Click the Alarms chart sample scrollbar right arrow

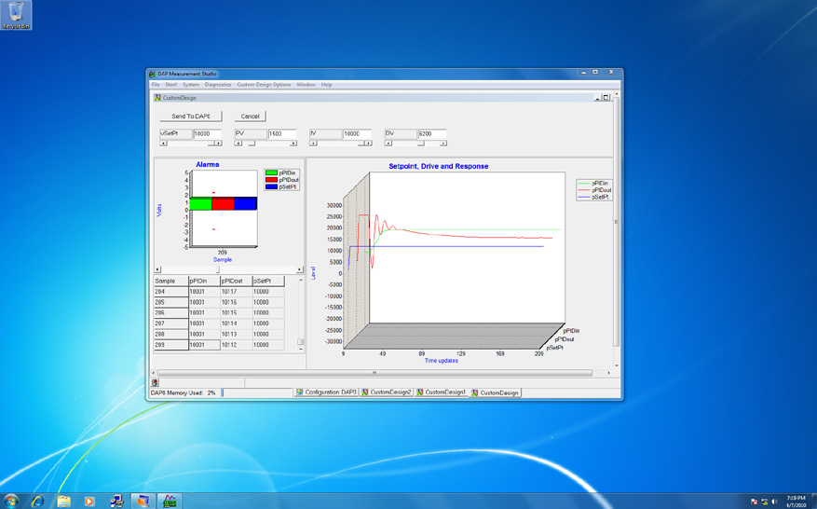pyautogui.click(x=300, y=269)
